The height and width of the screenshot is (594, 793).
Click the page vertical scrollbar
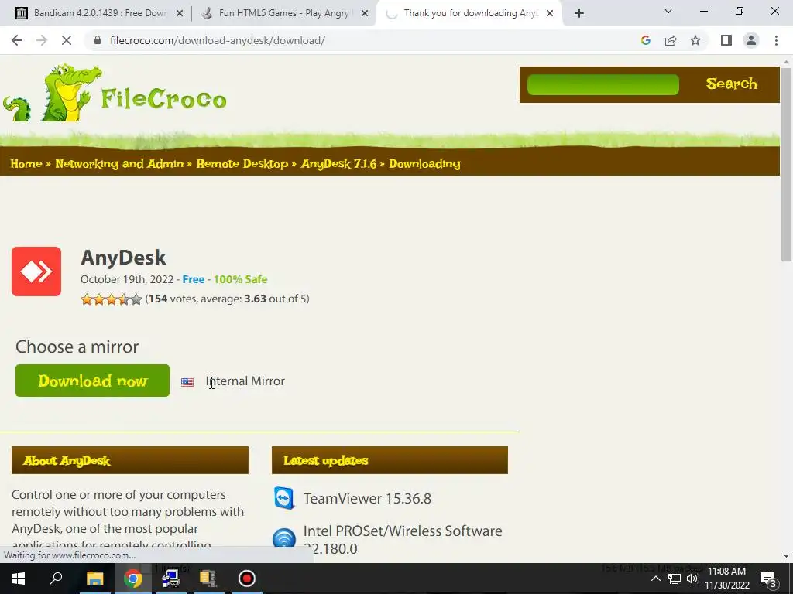tap(786, 166)
